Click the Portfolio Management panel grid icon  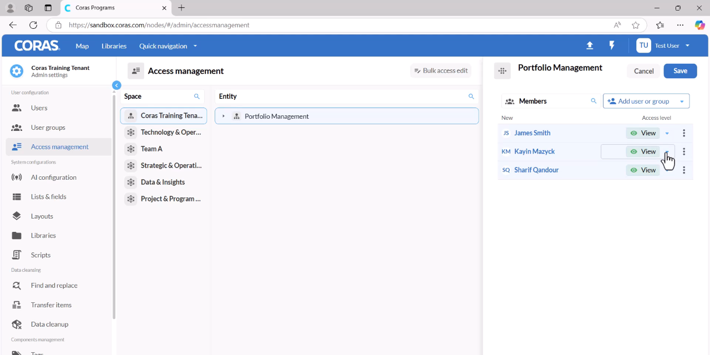tap(503, 71)
